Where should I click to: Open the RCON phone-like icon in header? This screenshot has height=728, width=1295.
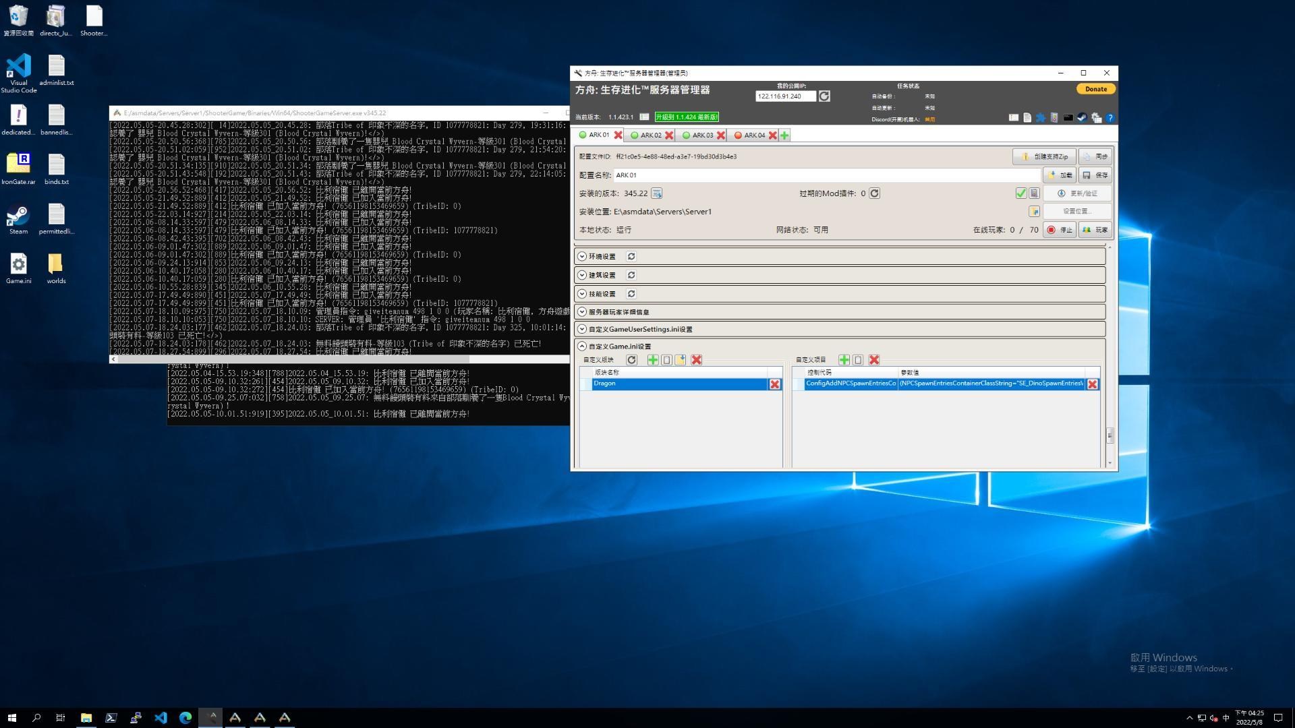[x=1054, y=118]
